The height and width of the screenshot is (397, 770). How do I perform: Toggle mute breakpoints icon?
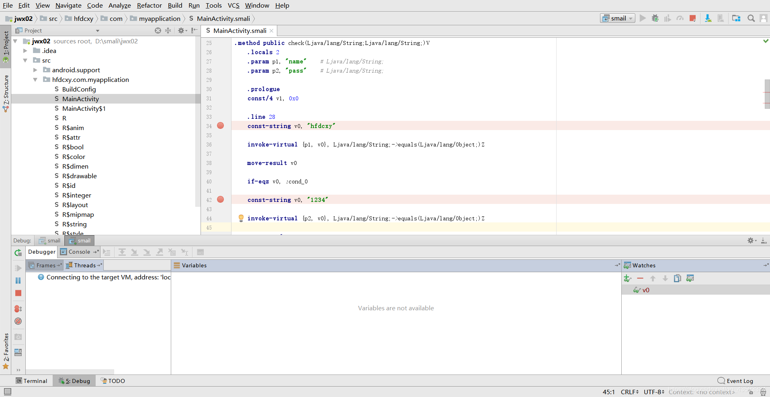pyautogui.click(x=18, y=321)
